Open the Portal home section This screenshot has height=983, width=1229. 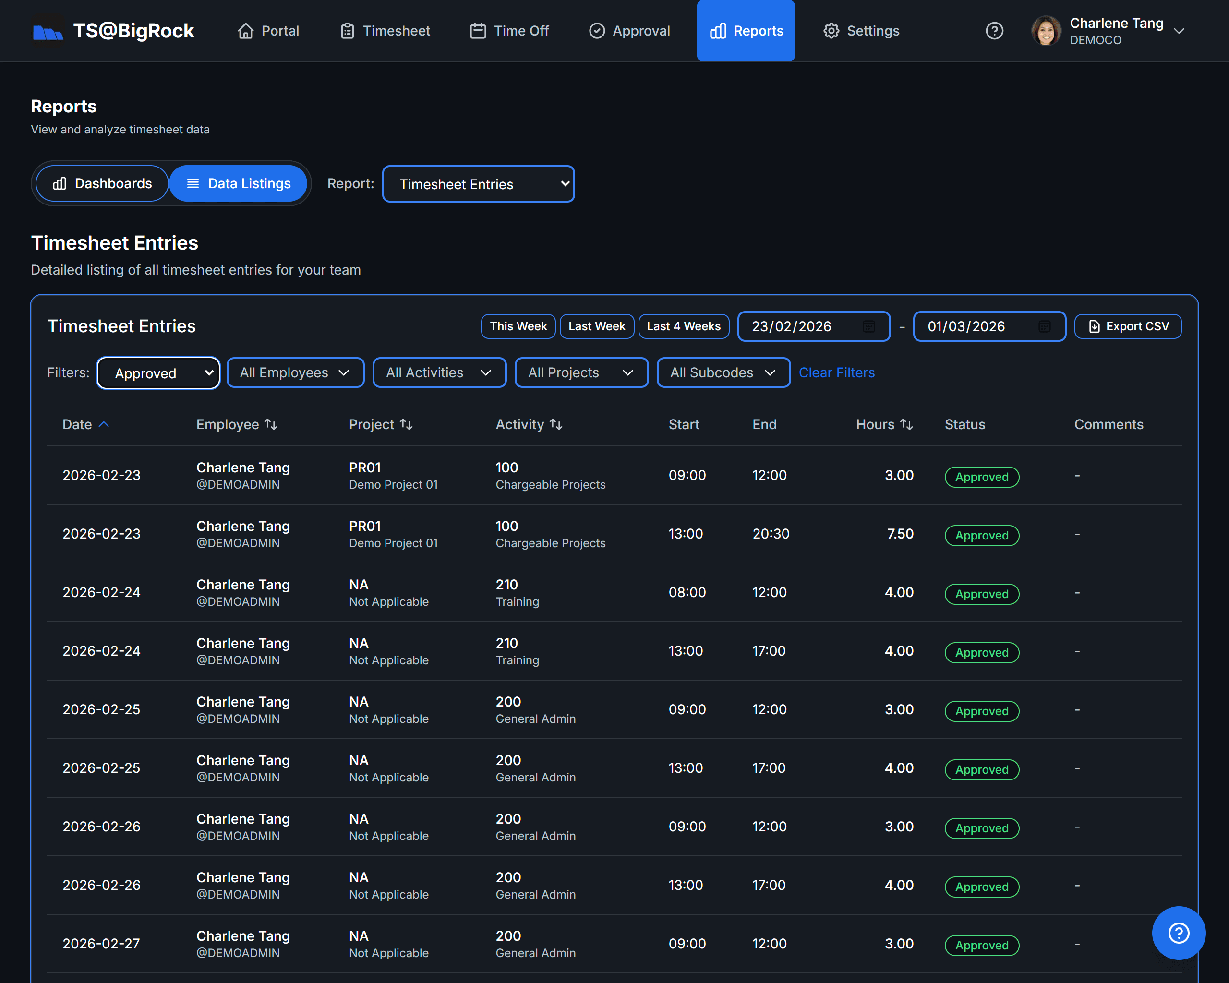267,31
